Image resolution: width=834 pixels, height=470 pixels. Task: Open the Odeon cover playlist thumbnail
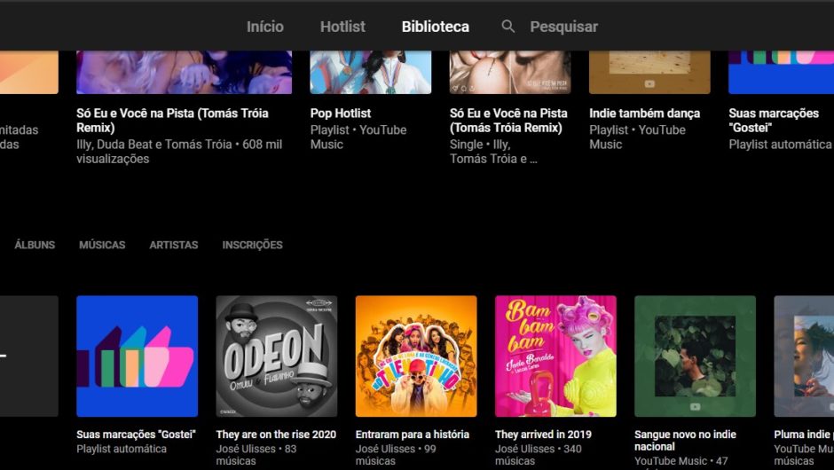coord(277,356)
